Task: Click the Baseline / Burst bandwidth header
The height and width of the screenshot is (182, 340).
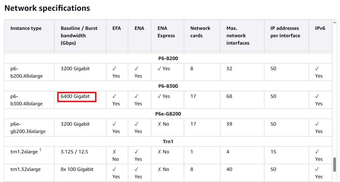Action: (x=79, y=35)
